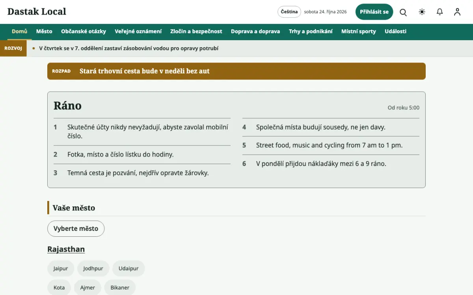Select the Udaipur city chip
Screen dimensions: 473x295
128,268
